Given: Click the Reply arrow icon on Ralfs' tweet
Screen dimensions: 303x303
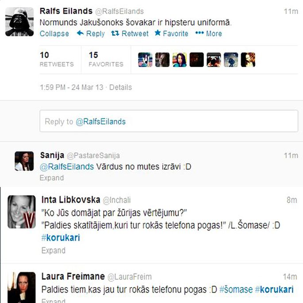Looking at the screenshot, I should click(x=81, y=33).
